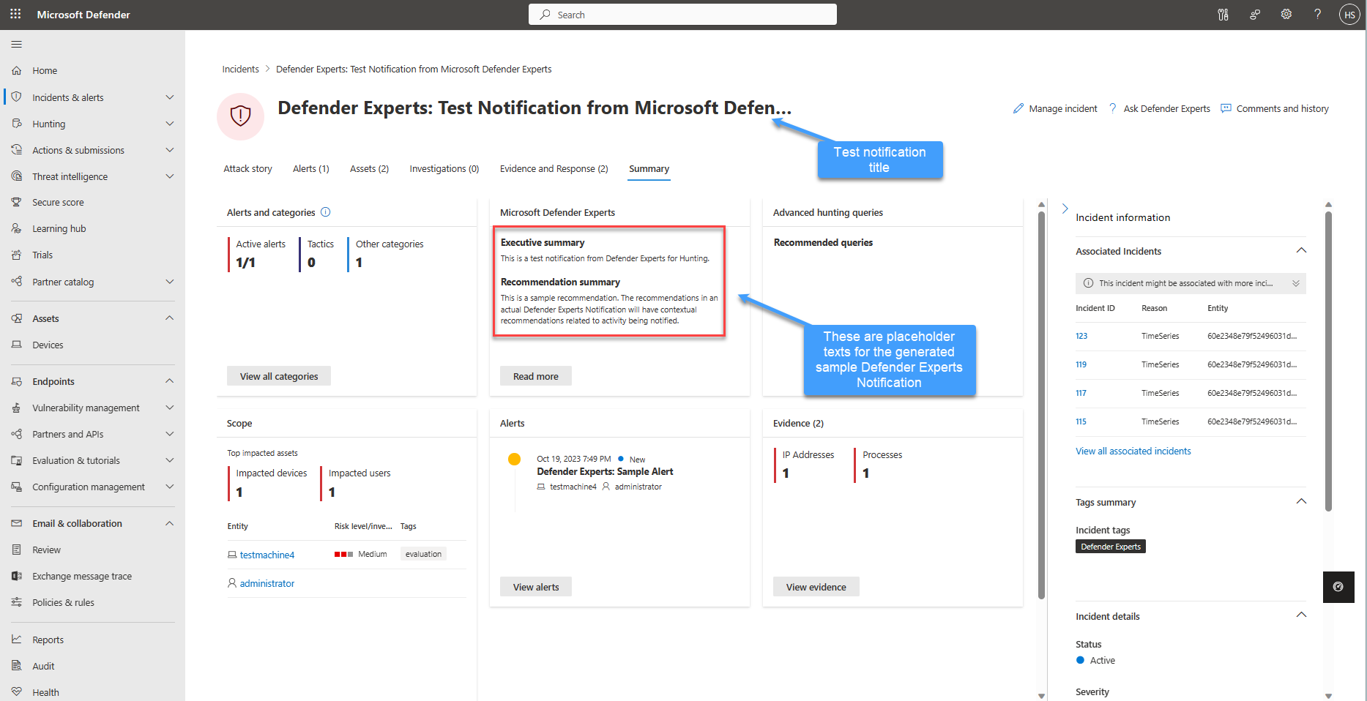1367x701 pixels.
Task: Click the Read more button
Action: click(x=536, y=376)
